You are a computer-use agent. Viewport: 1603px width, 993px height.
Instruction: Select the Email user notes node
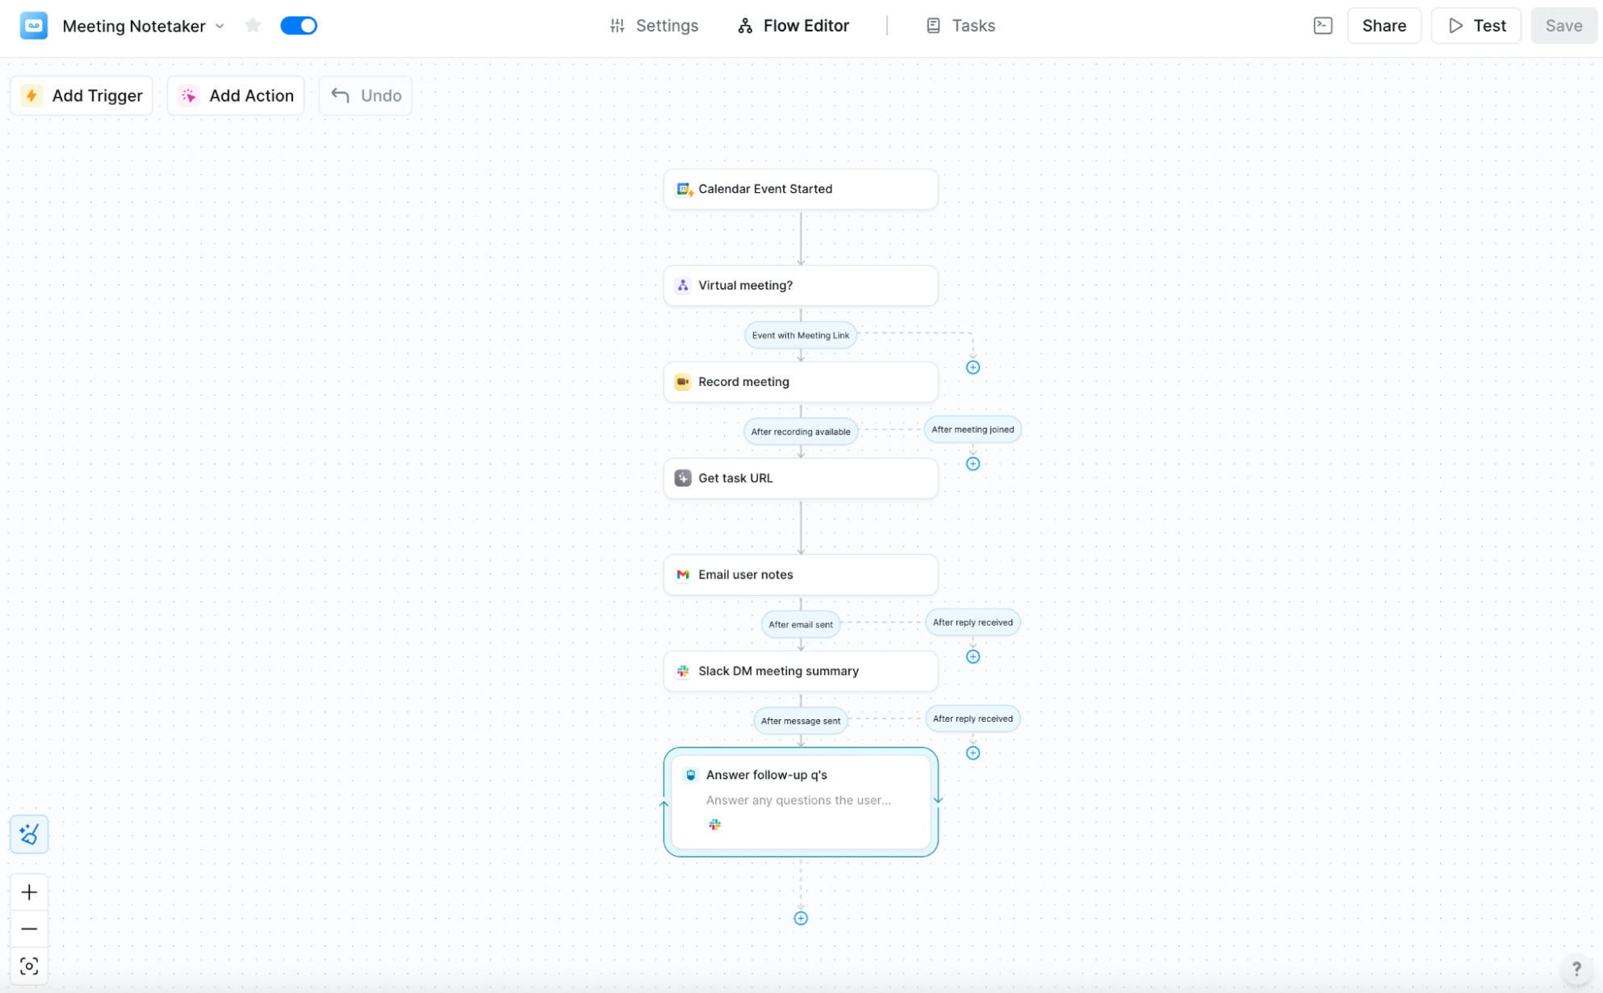pos(801,575)
